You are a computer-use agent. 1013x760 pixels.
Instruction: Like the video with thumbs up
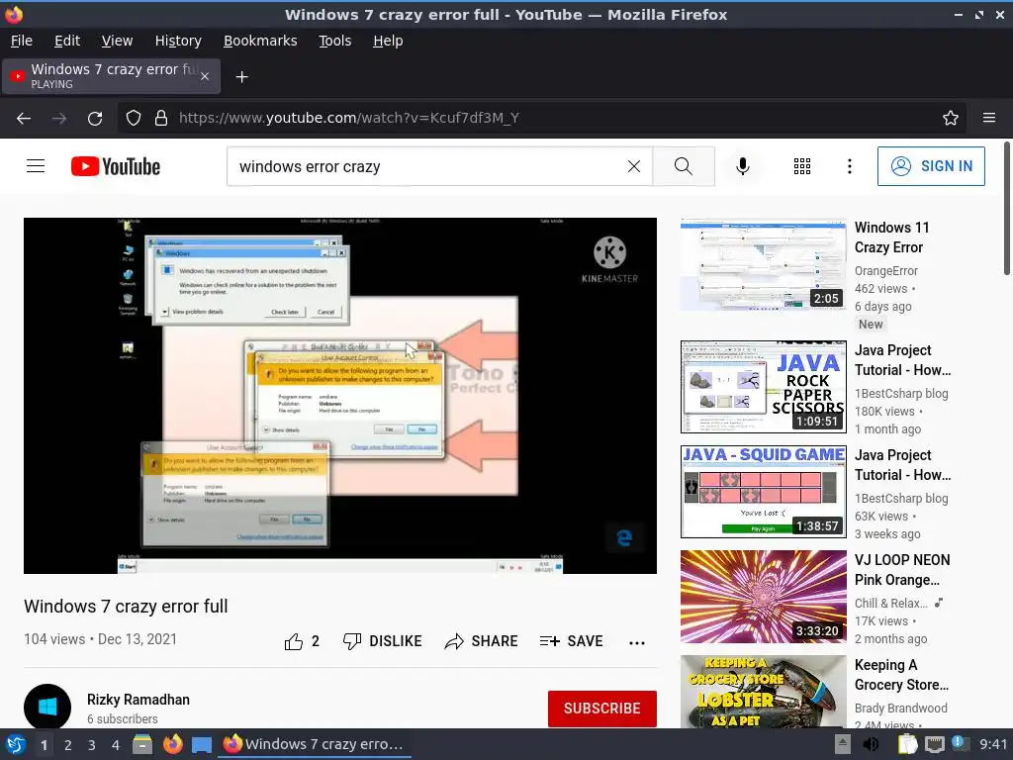302,641
